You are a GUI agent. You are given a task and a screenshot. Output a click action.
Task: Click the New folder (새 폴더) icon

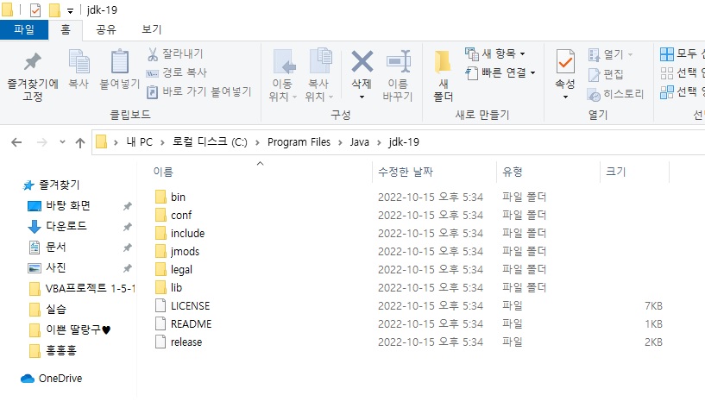(x=443, y=61)
